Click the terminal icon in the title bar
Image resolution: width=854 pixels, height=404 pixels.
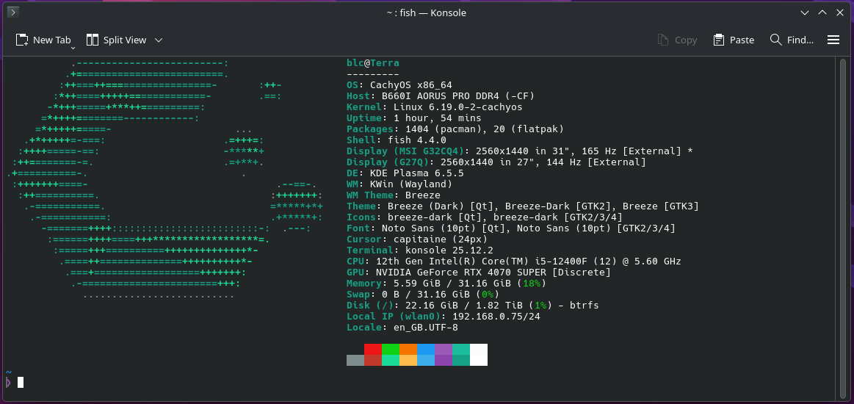(x=13, y=12)
